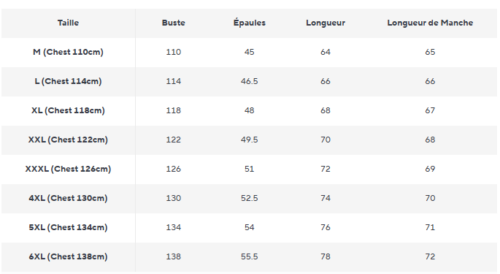Click the M (Chest 110cm) row label
This screenshot has width=500, height=274.
tap(68, 52)
